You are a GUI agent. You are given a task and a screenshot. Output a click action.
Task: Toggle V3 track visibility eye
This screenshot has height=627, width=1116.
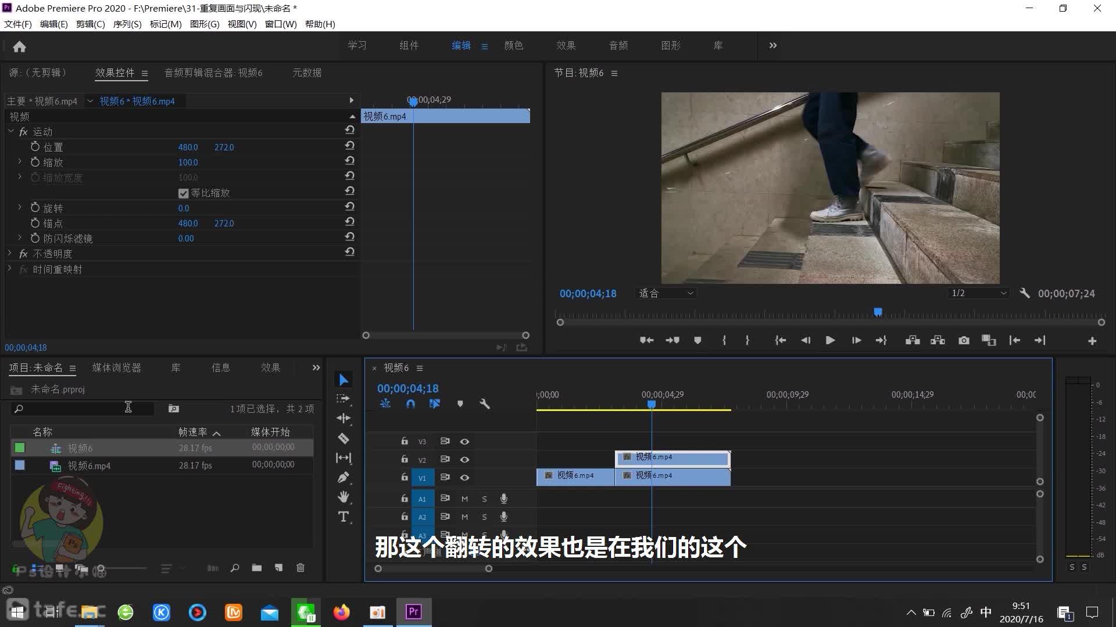coord(464,442)
